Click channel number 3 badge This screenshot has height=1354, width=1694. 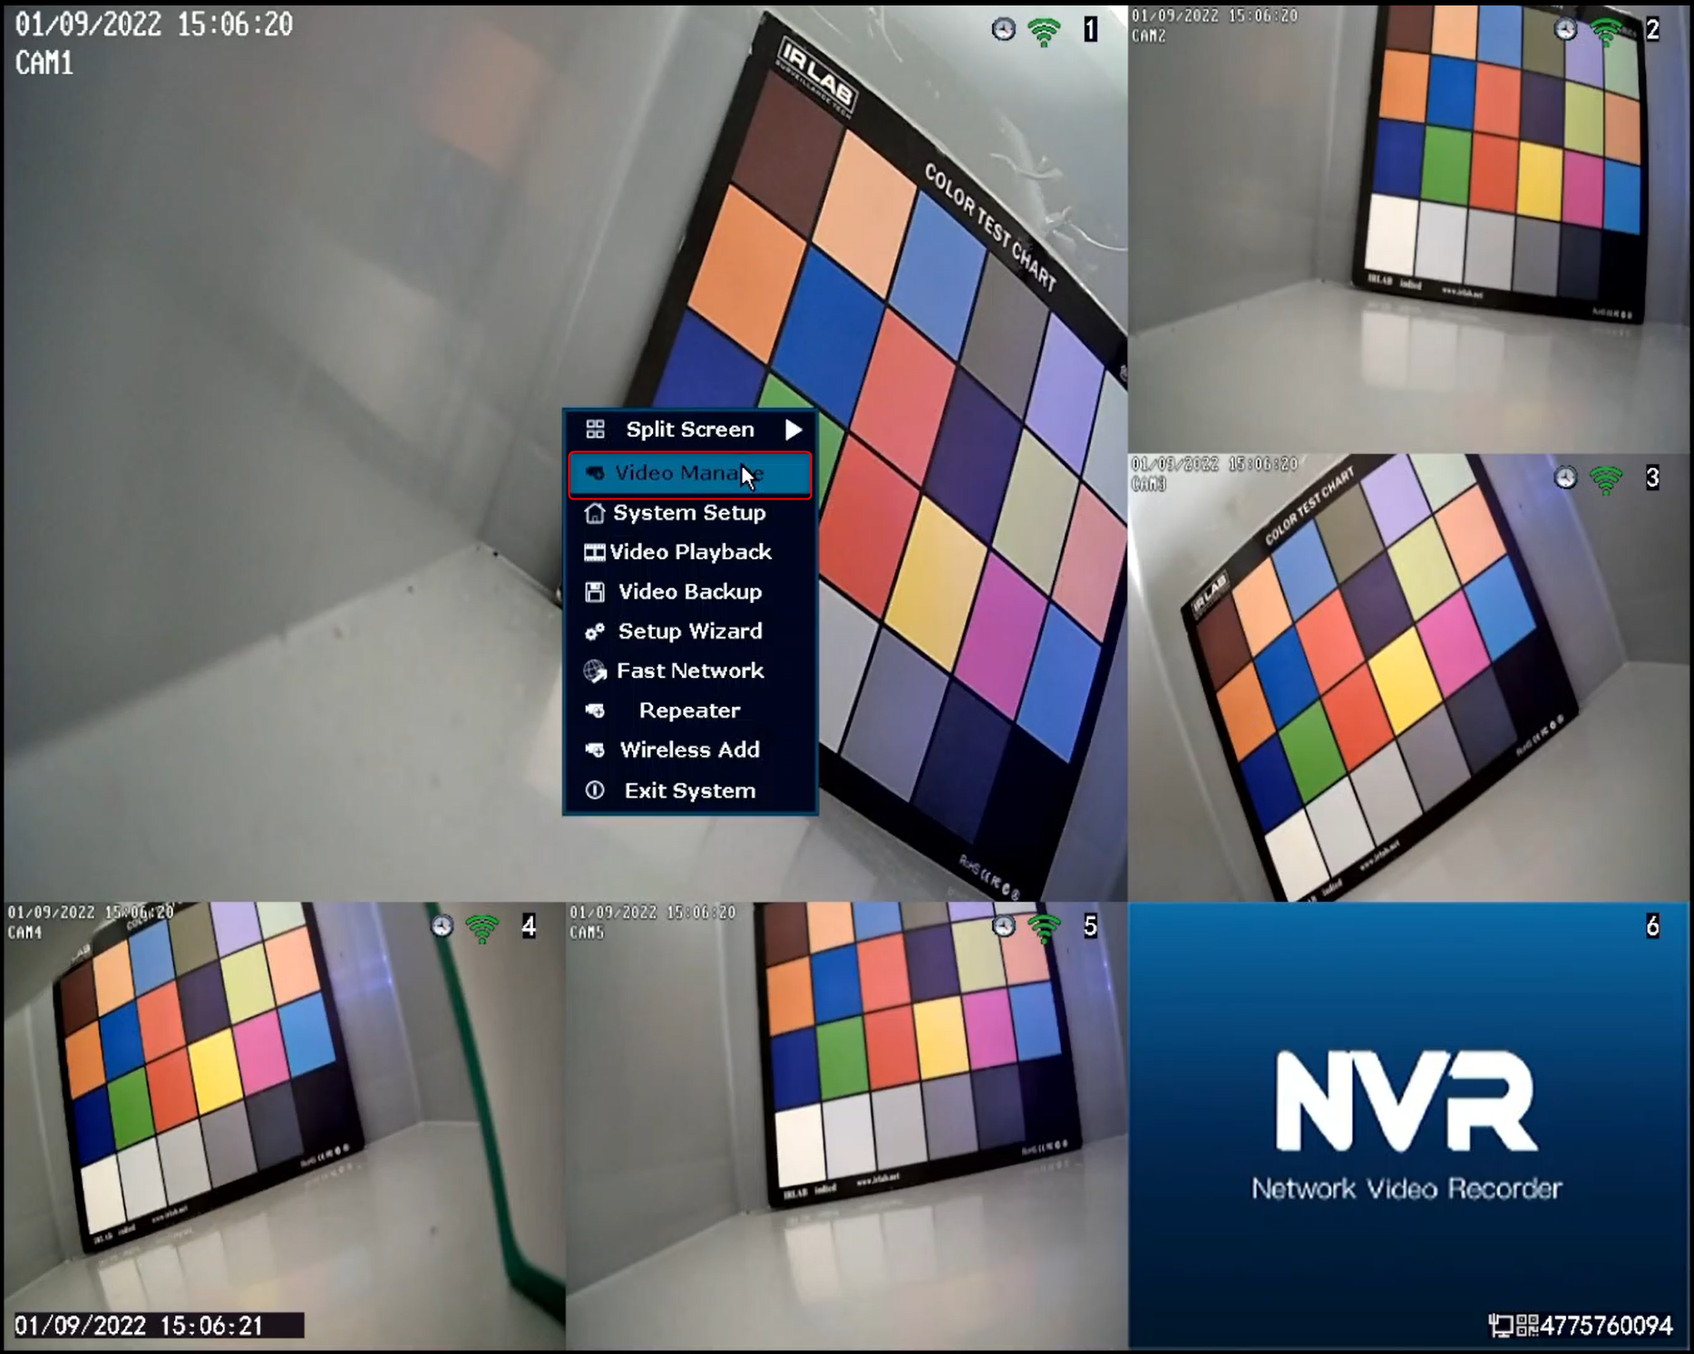[x=1653, y=478]
